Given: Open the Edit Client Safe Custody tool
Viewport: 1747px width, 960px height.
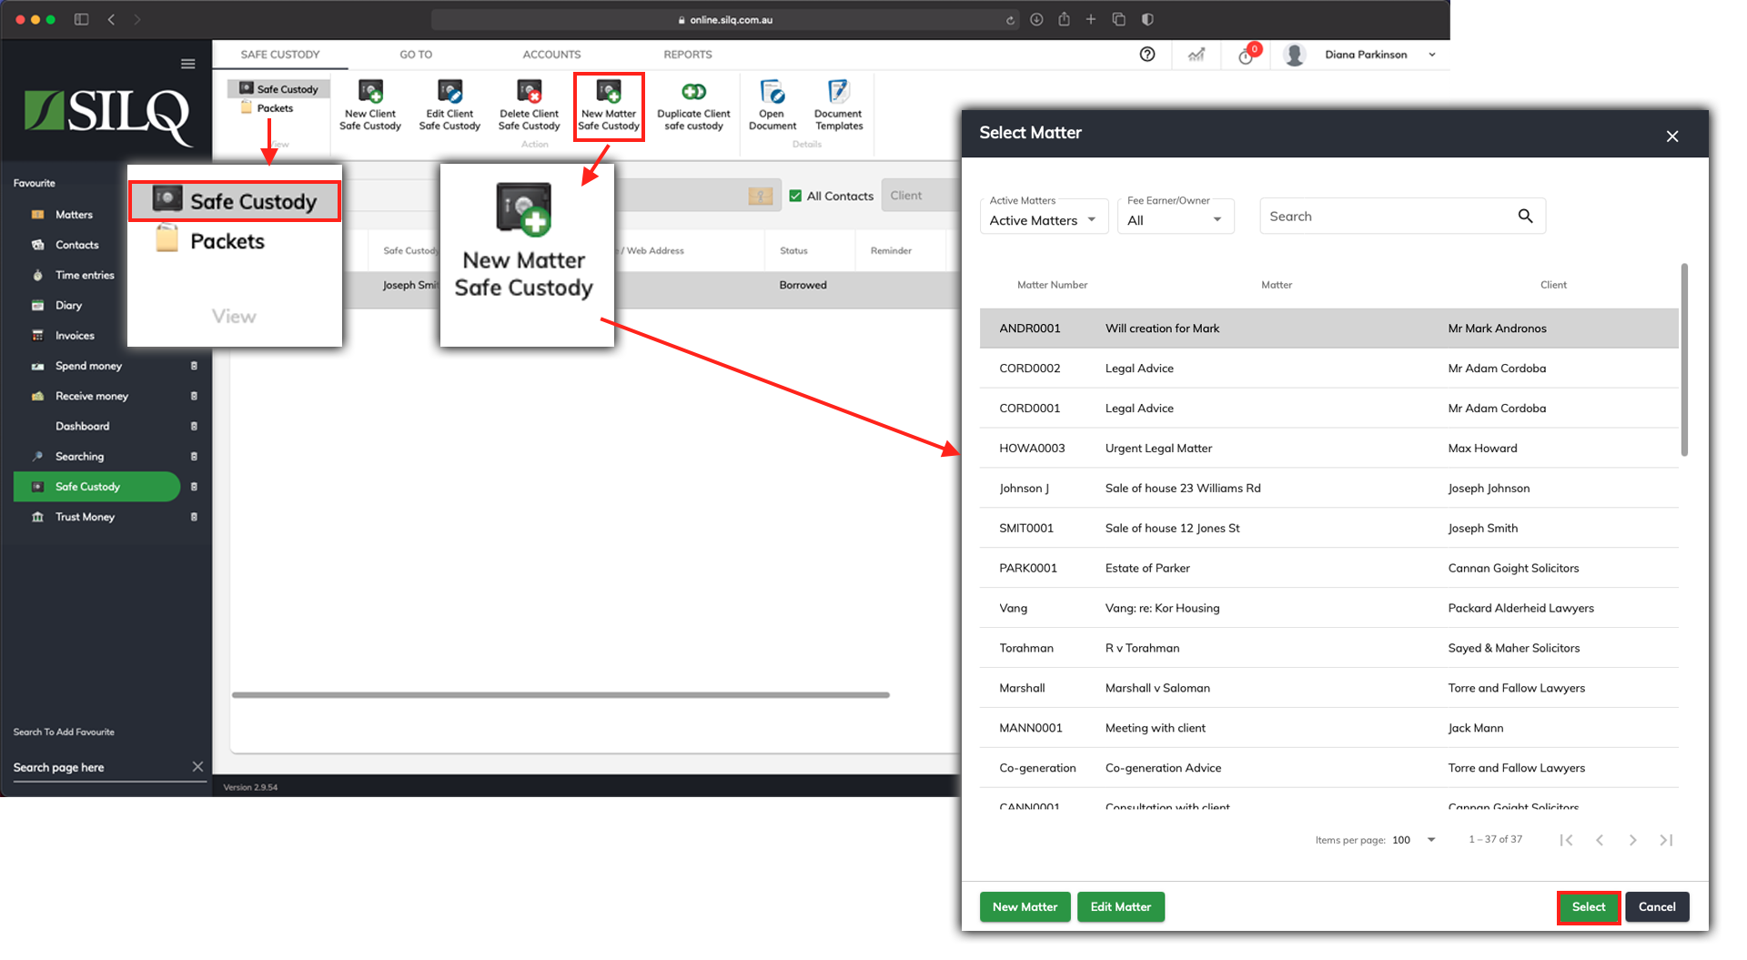Looking at the screenshot, I should pyautogui.click(x=449, y=103).
